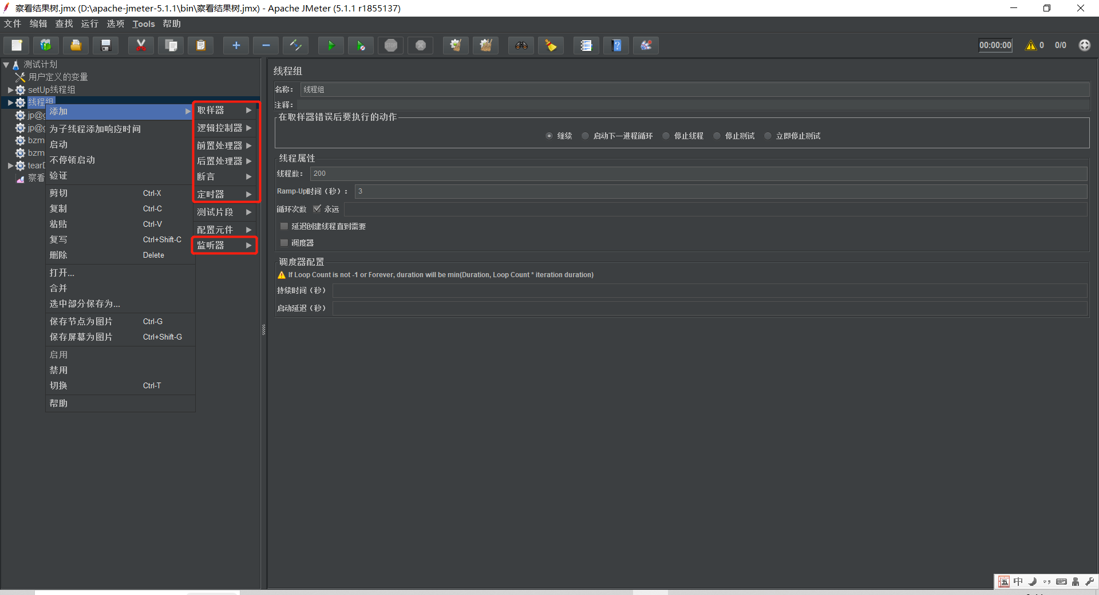Click the Help question mark icon

pyautogui.click(x=616, y=45)
